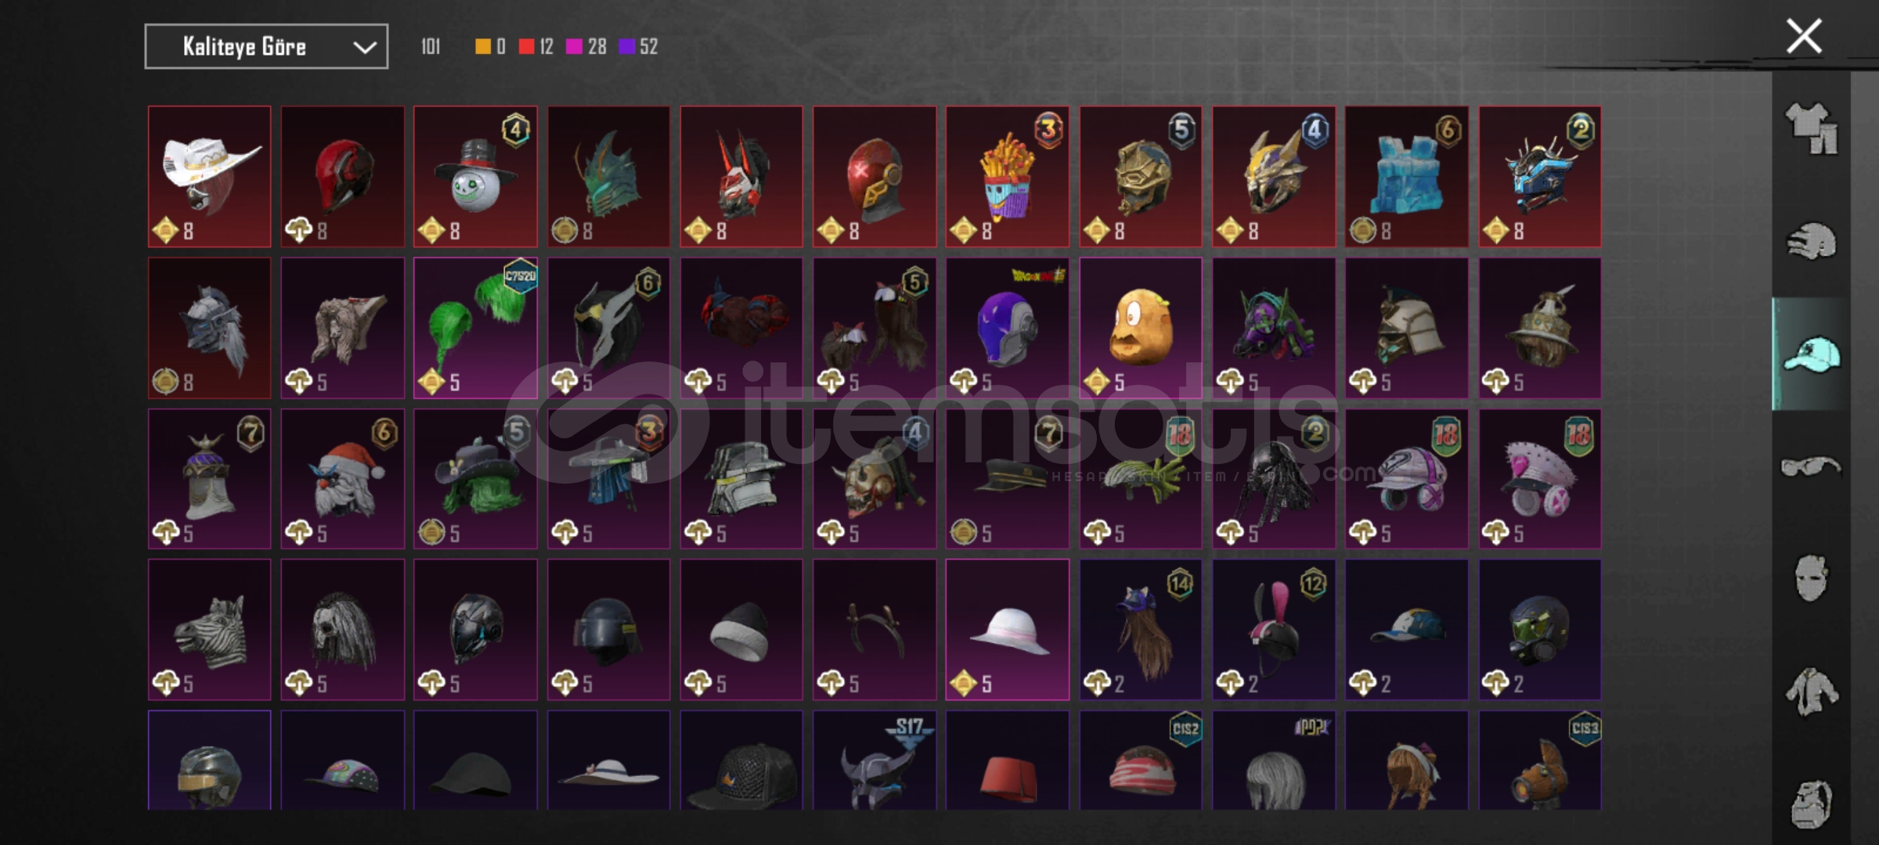Select the white cowboy hat item
Viewport: 1879px width, 845px height.
pos(210,177)
